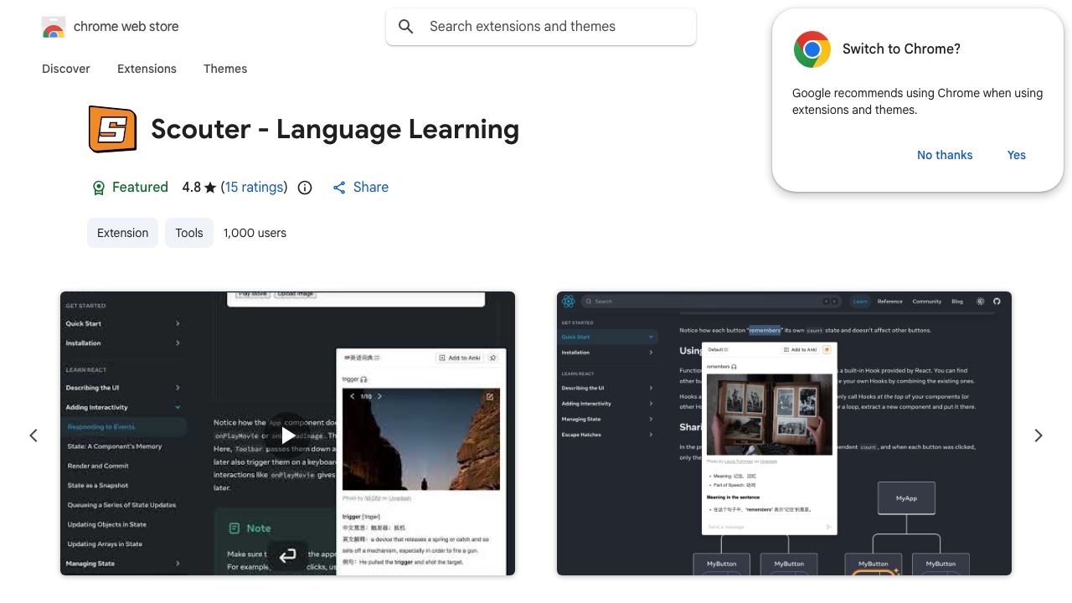The image size is (1072, 603).
Task: Click the "Scouter - Language Learning" title
Action: pos(335,129)
